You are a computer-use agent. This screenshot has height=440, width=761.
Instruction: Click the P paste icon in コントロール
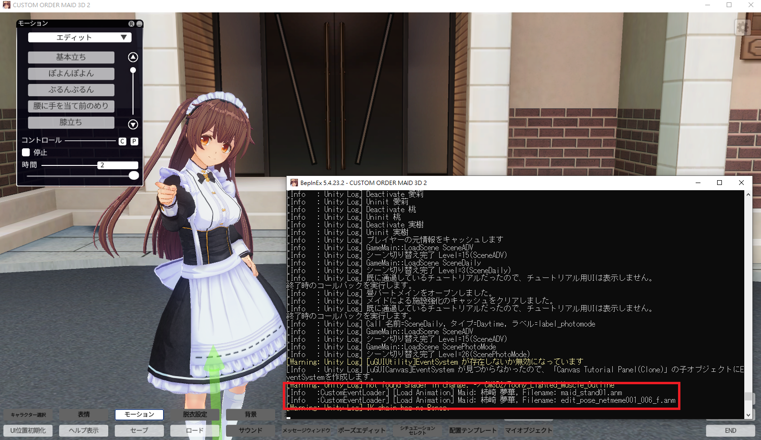134,141
